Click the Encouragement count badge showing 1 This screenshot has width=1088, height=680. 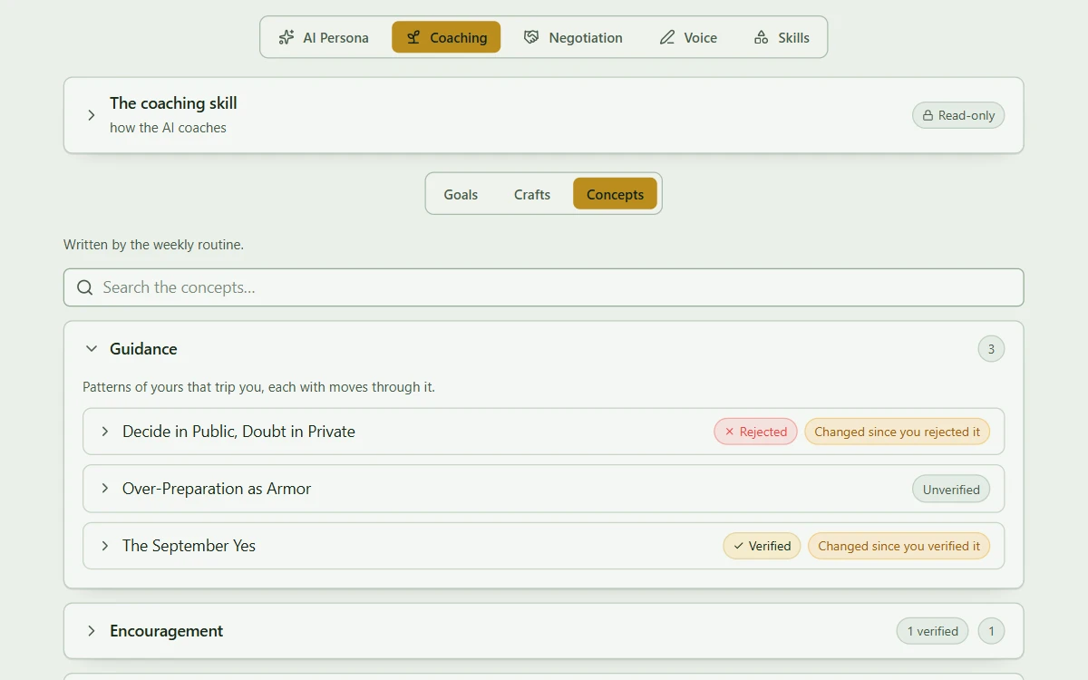coord(991,631)
